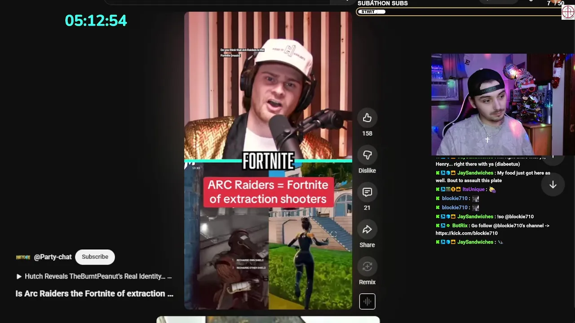575x323 pixels.
Task: Subscribe to the @Party-chat channel
Action: coord(95,257)
